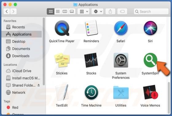Open the System Preferences gear icon
Image resolution: width=172 pixels, height=116 pixels.
coord(121,60)
